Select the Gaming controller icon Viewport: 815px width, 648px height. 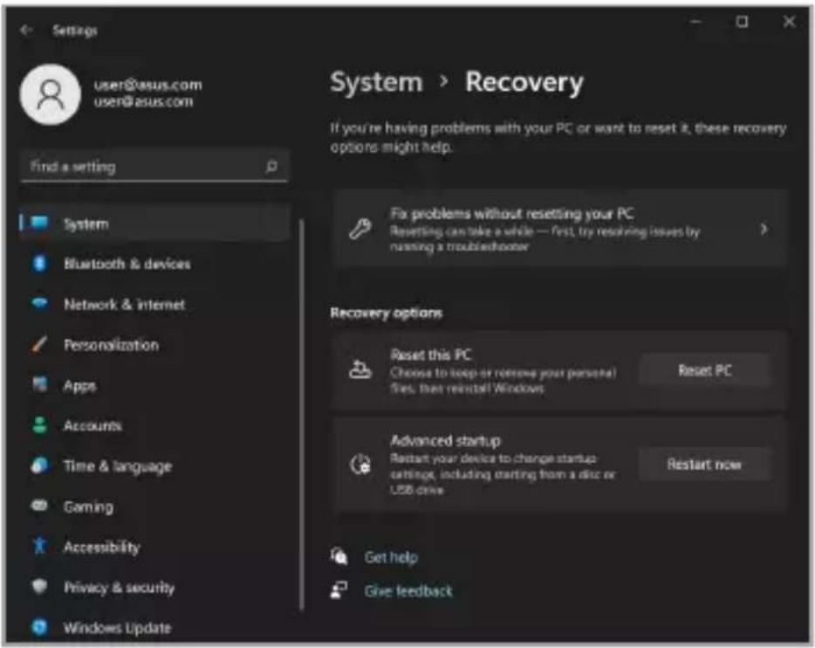[39, 506]
